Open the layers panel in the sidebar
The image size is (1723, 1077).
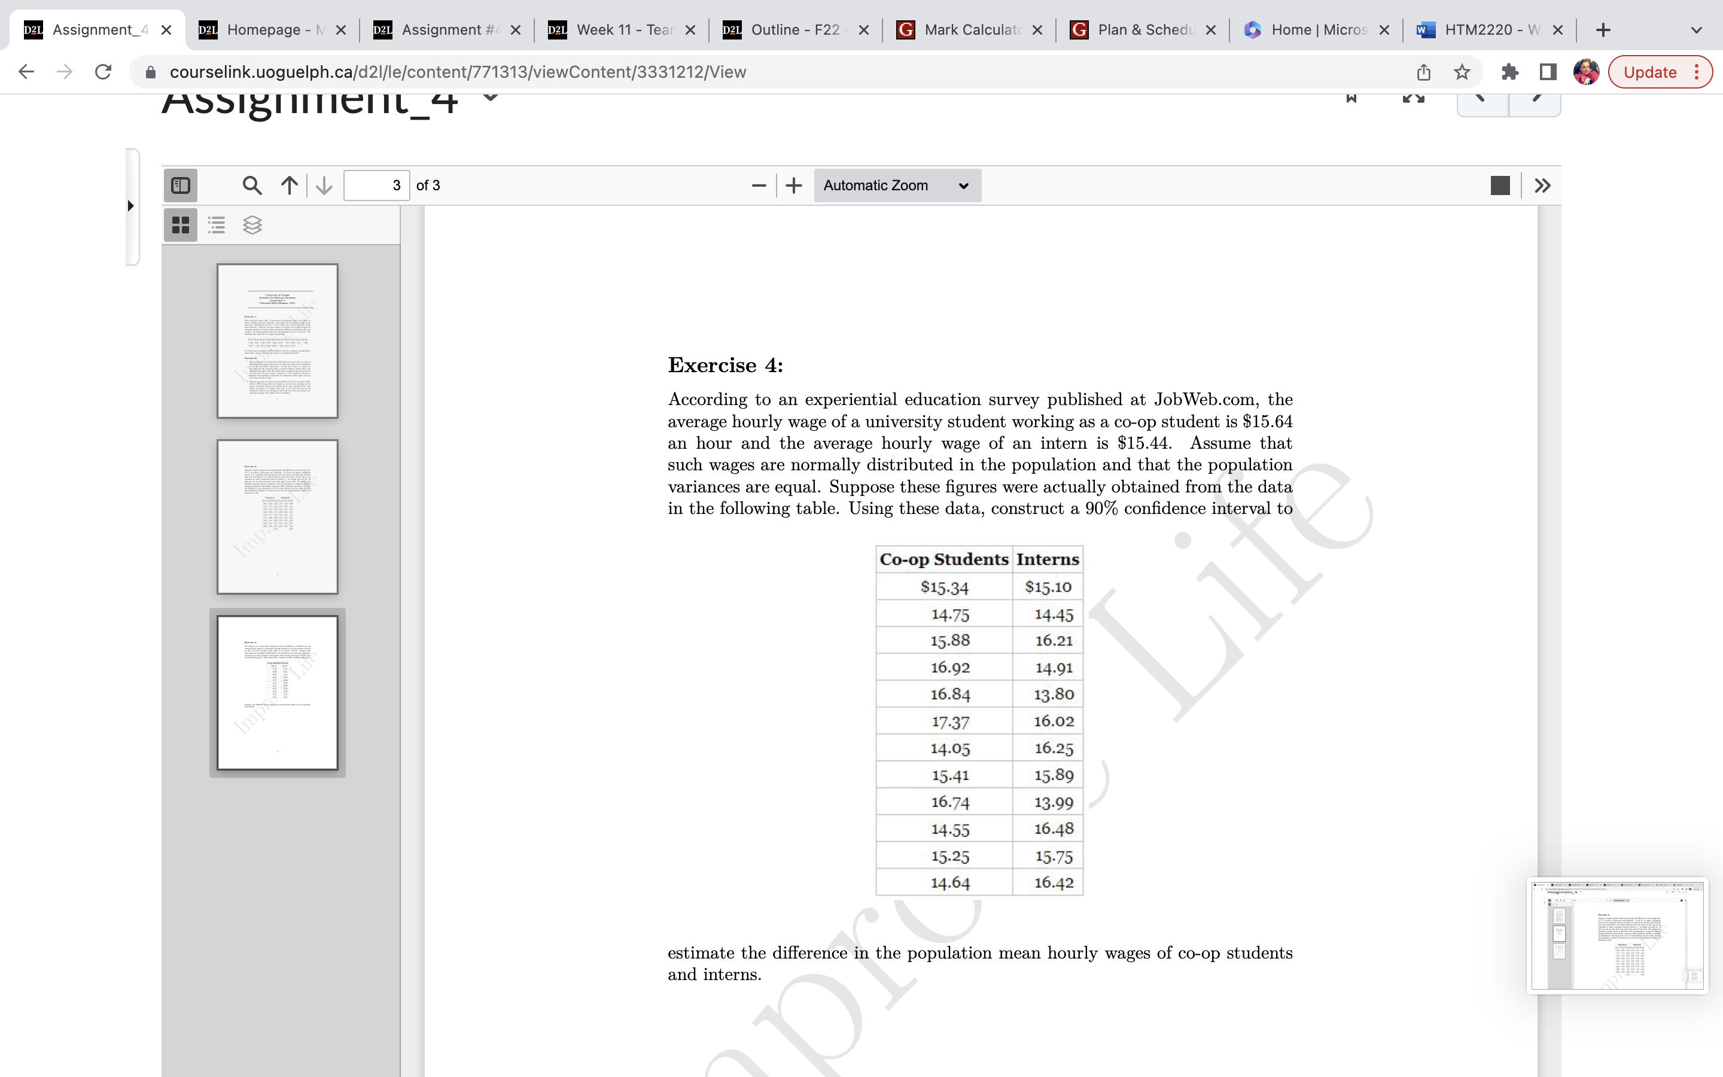[x=252, y=224]
